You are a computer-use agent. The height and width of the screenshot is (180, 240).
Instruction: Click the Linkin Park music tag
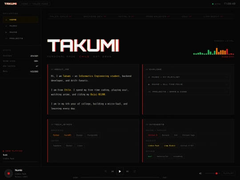[153, 146]
